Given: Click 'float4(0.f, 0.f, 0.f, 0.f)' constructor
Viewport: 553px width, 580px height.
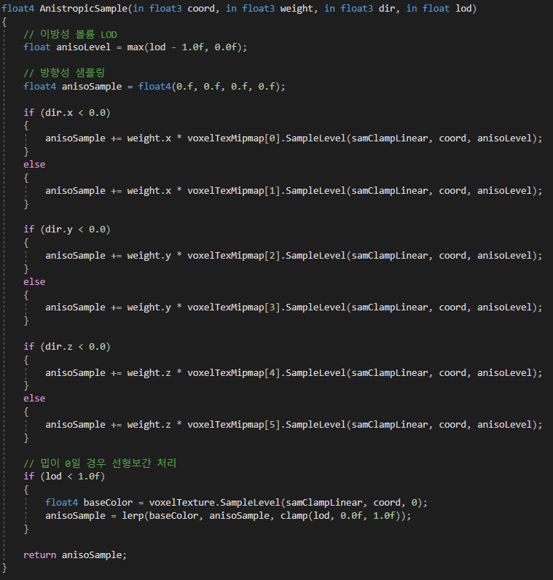Looking at the screenshot, I should pyautogui.click(x=209, y=87).
